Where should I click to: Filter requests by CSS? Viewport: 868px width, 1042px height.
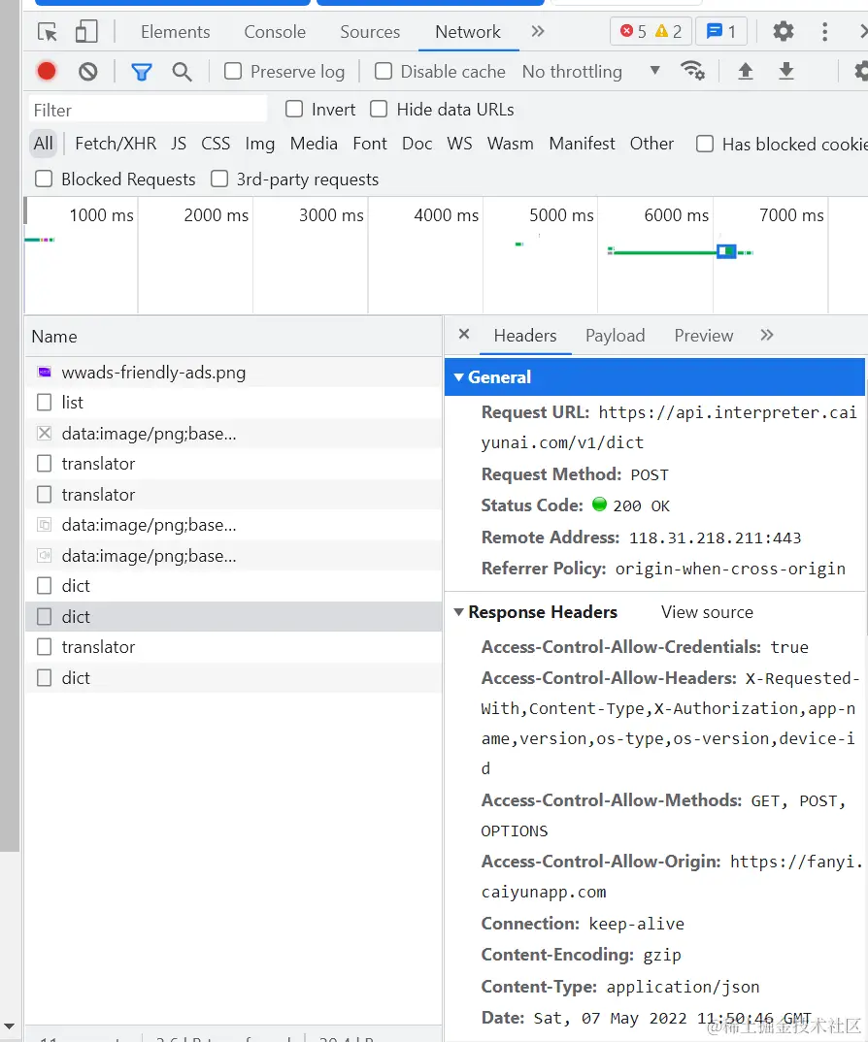(216, 144)
